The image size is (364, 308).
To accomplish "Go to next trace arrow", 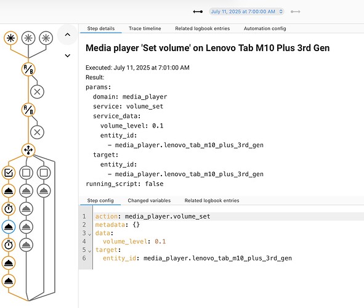I will click(295, 12).
